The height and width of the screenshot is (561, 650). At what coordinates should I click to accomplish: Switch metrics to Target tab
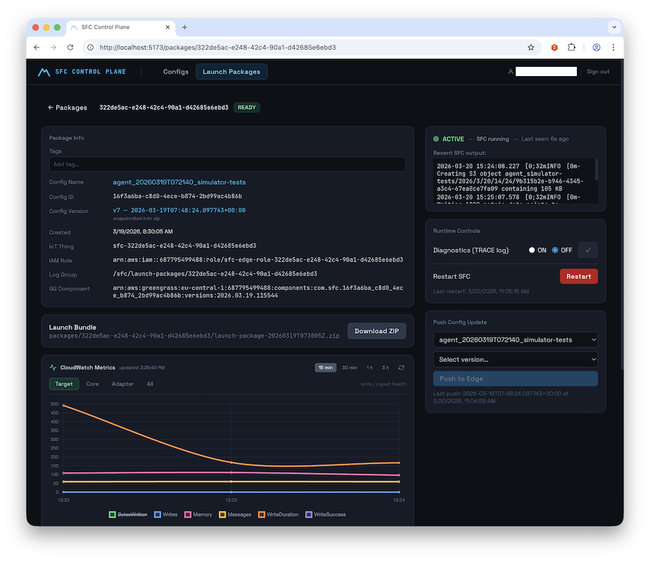tap(64, 384)
